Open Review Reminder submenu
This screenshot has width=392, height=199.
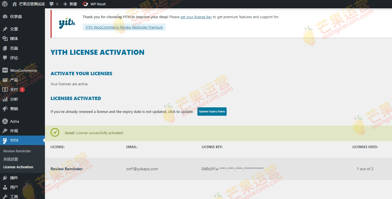(x=17, y=151)
